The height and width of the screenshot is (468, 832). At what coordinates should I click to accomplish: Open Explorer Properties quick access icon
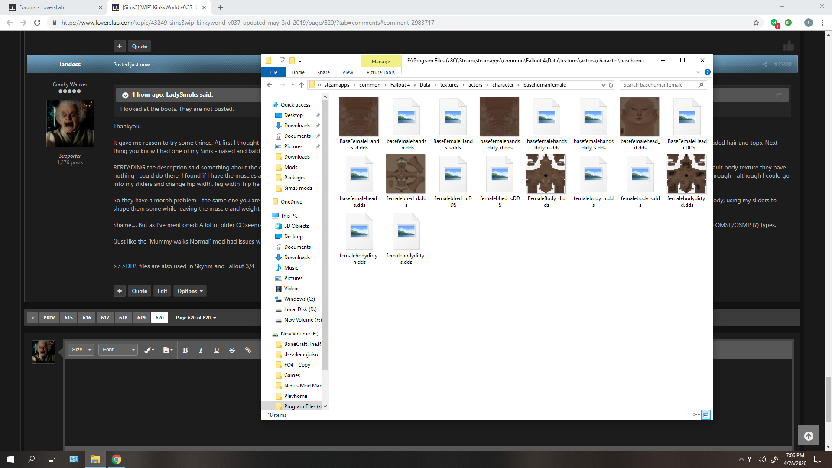click(x=282, y=61)
